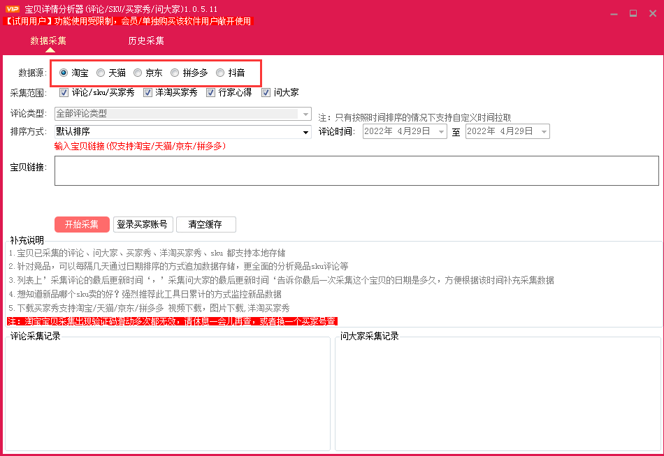Click 登录买家账号 to log in
664x456 pixels.
click(143, 224)
